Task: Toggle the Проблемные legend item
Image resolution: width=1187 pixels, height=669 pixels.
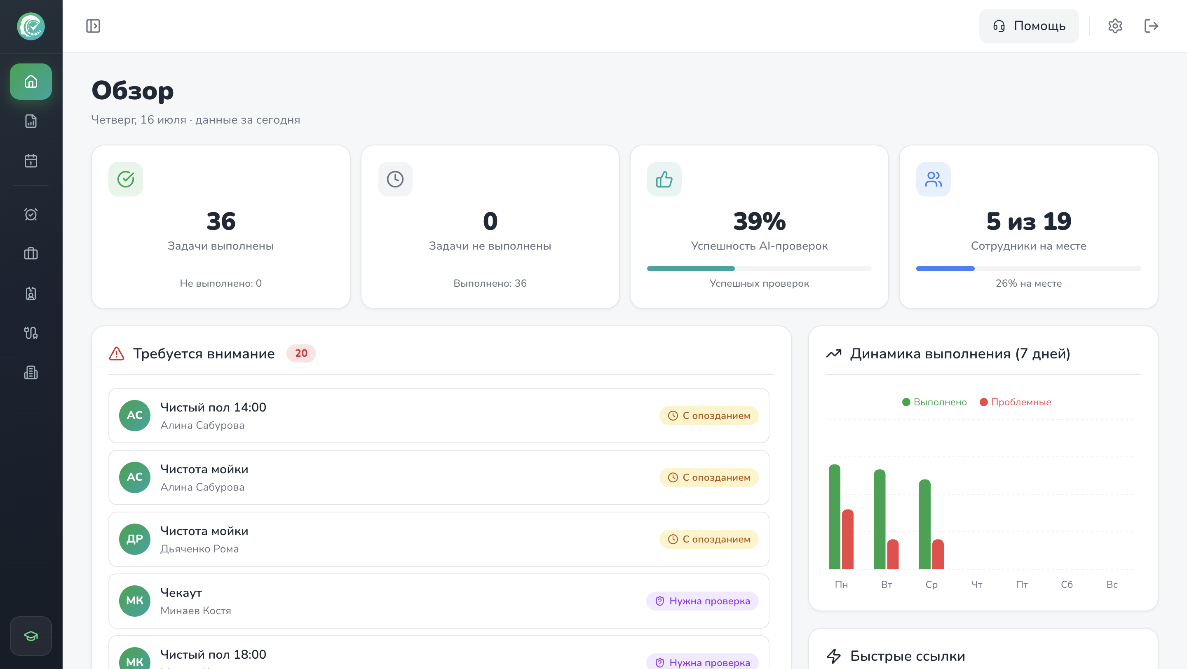Action: click(x=1015, y=402)
